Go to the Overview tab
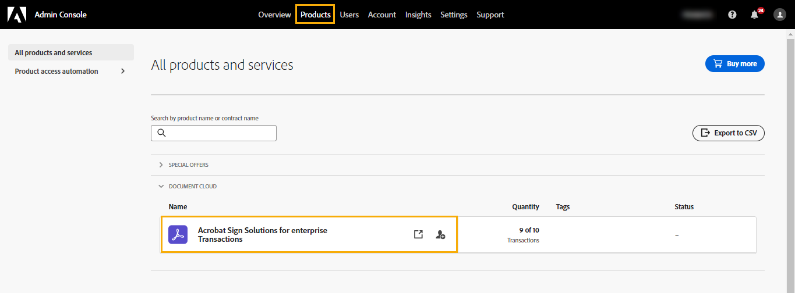Screen dimensions: 795x293 click(274, 15)
